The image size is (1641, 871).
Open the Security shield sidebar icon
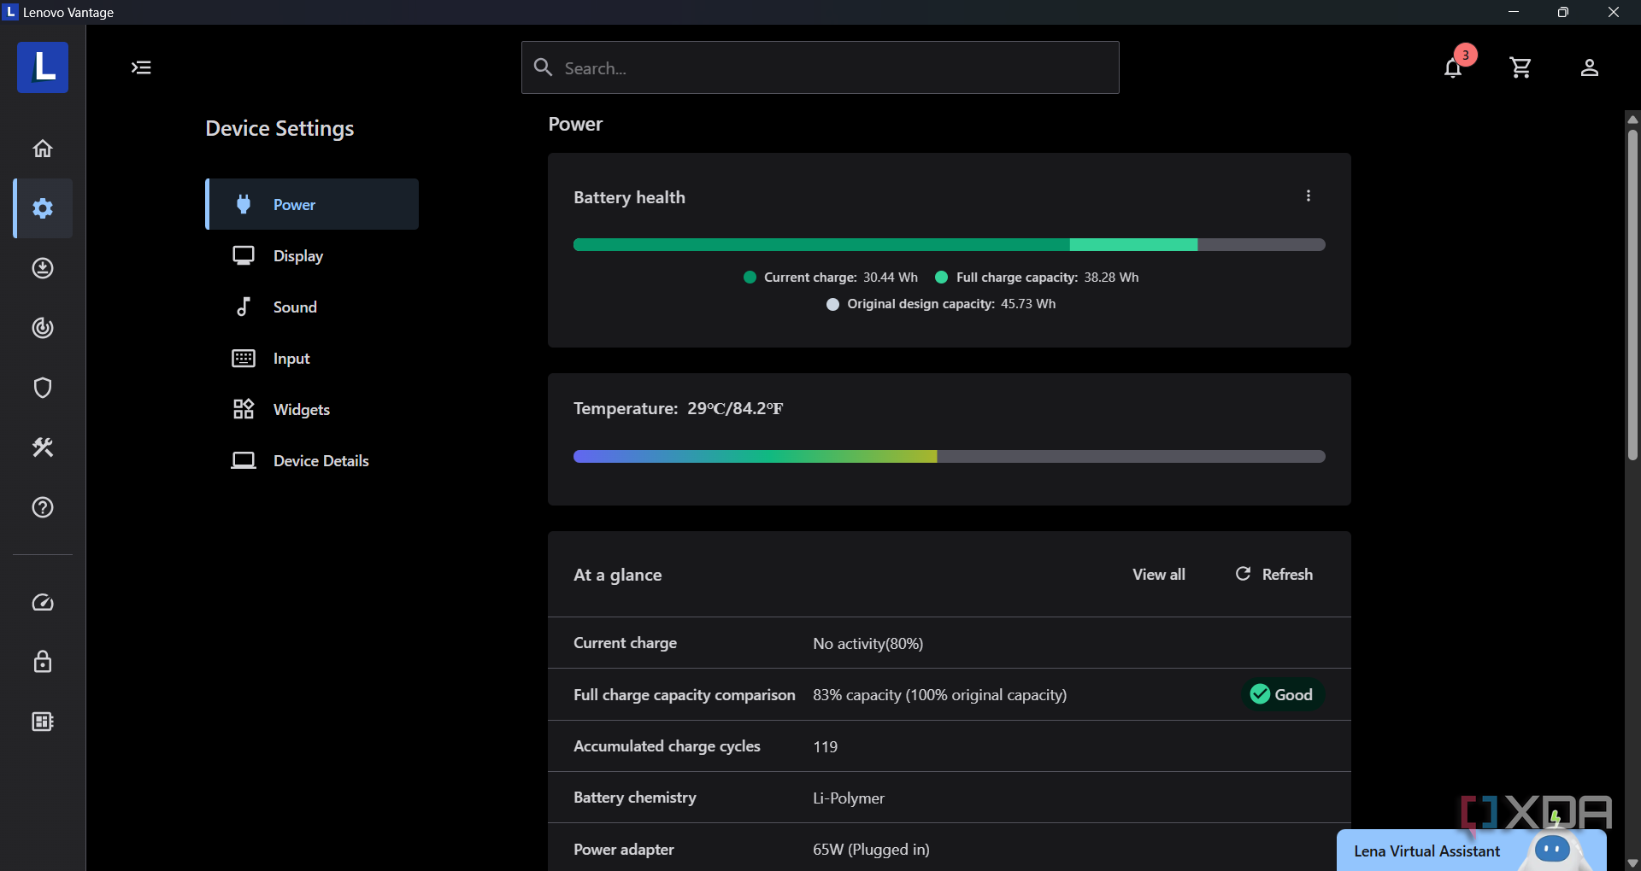[43, 388]
